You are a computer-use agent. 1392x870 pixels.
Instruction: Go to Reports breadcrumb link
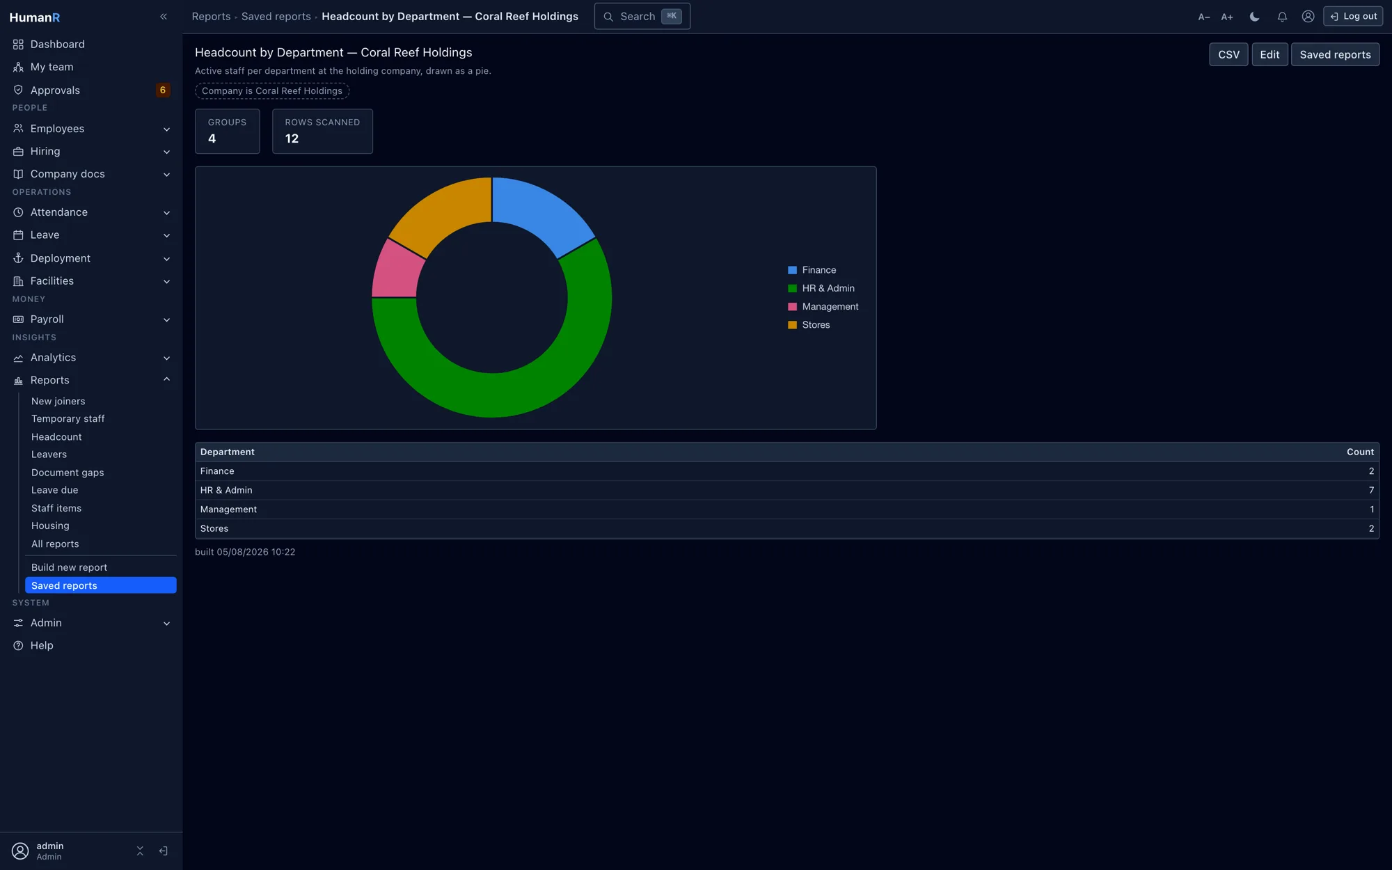coord(211,17)
